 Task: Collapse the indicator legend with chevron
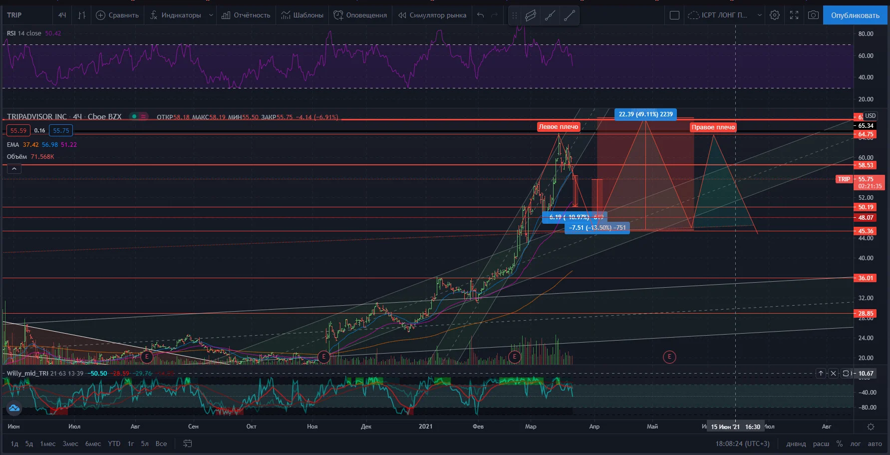pos(14,169)
